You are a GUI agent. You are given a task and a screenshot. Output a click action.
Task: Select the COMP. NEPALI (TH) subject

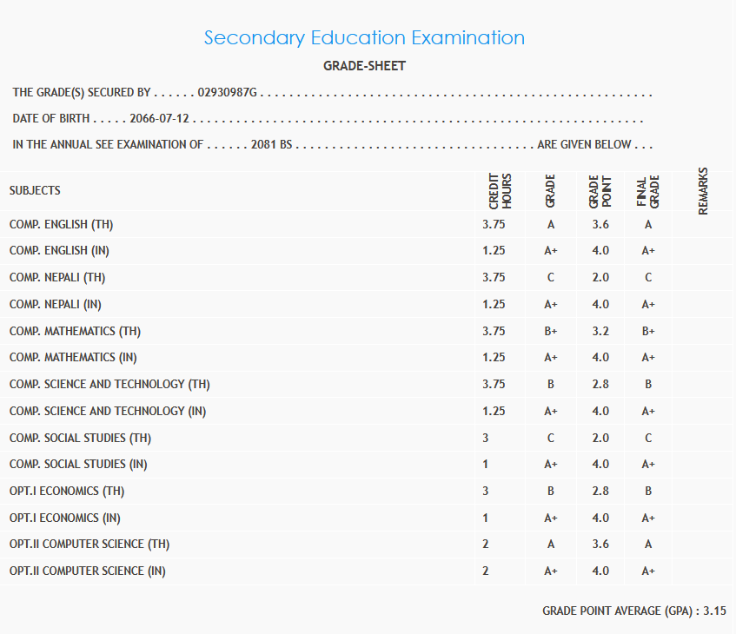tap(57, 278)
